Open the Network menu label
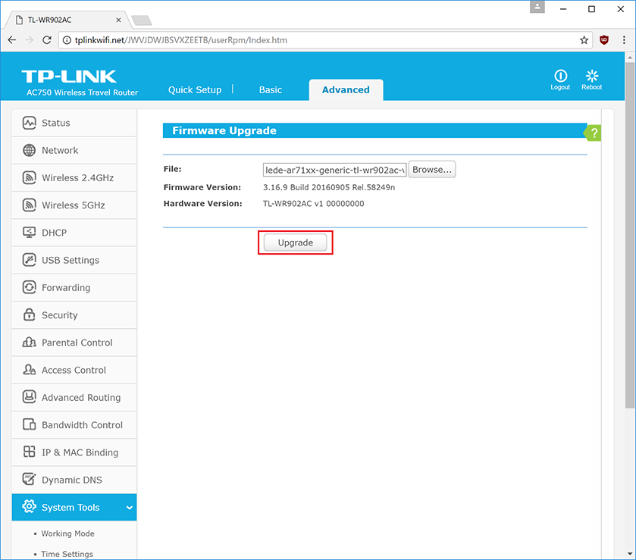 (x=60, y=151)
